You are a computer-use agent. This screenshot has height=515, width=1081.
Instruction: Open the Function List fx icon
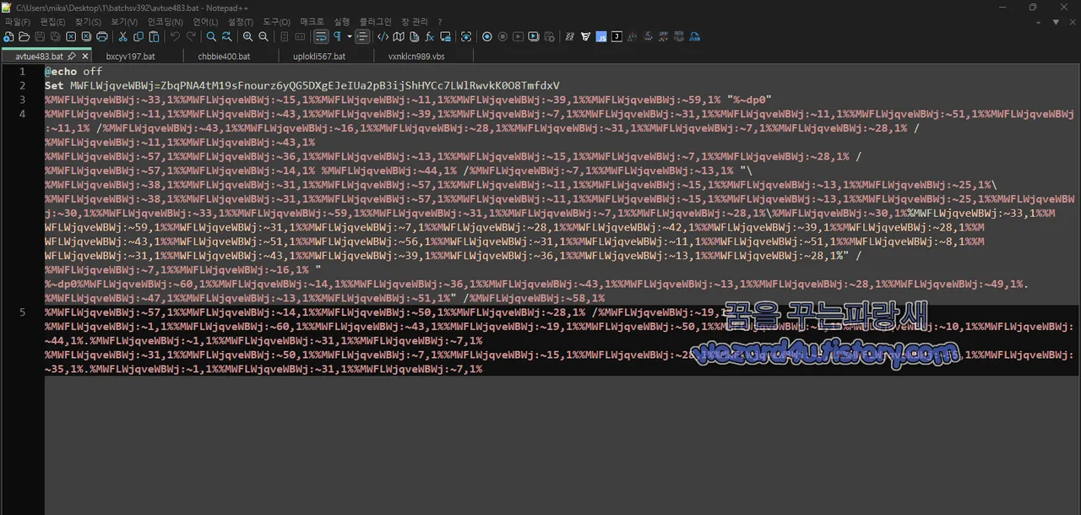coord(429,36)
